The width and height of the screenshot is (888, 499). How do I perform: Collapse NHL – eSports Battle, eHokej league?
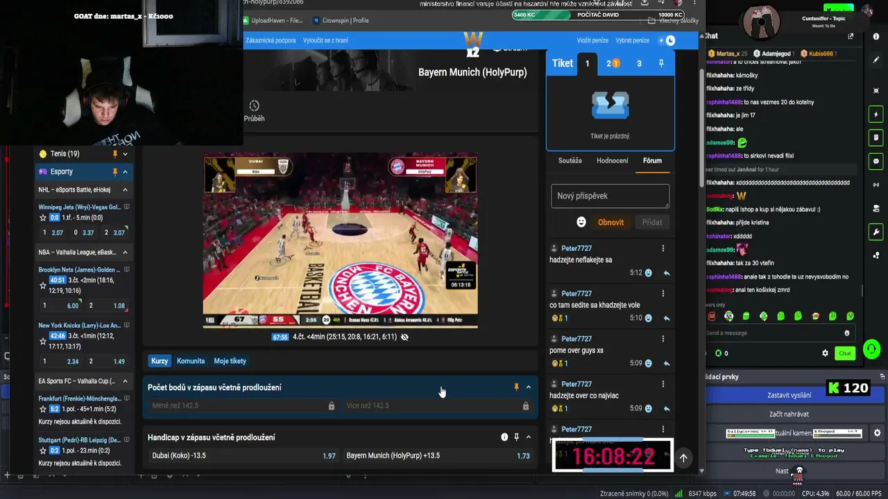pos(126,190)
